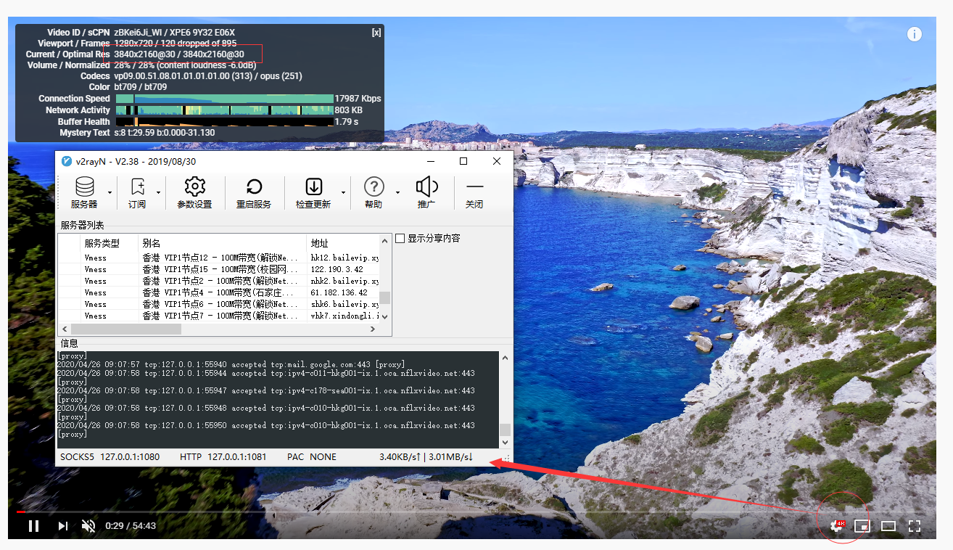Select server row 香港 VIP1节点6
This screenshot has height=550, width=953.
[219, 304]
